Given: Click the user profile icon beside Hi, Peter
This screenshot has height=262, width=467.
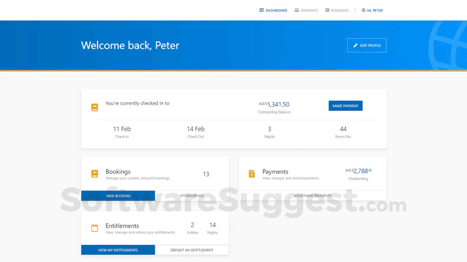Looking at the screenshot, I should point(364,10).
